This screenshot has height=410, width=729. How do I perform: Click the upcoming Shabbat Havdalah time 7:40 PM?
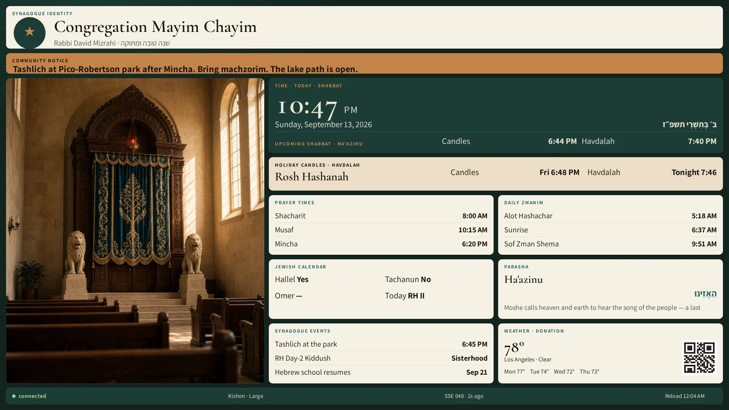[702, 141]
